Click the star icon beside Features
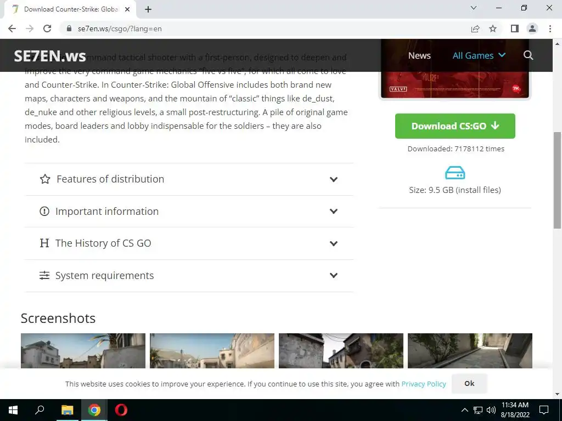Viewport: 562px width, 421px height. 45,179
